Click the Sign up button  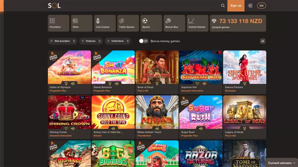(236, 6)
